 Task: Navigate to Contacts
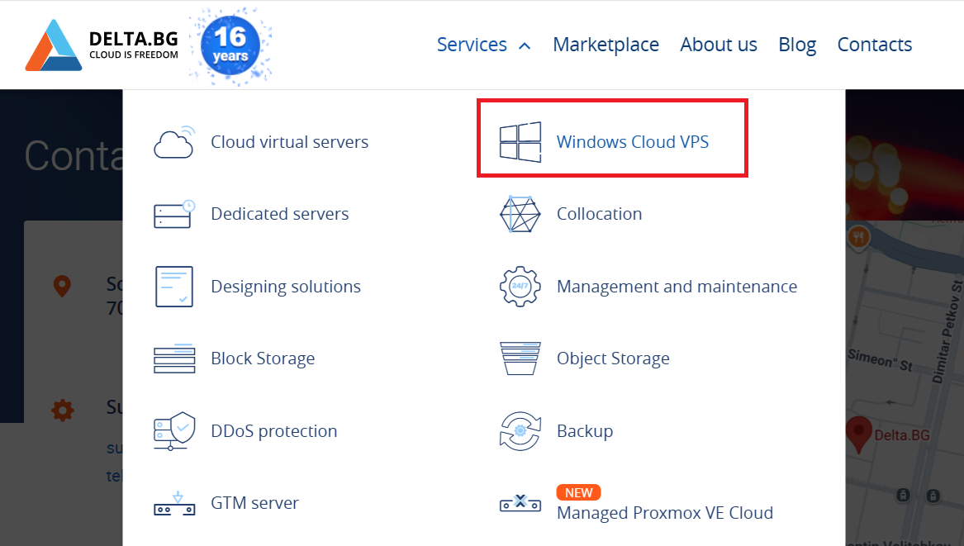tap(874, 45)
